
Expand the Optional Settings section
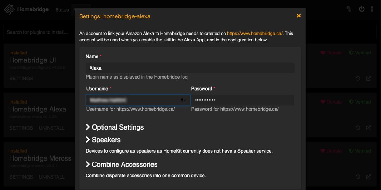coord(115,127)
